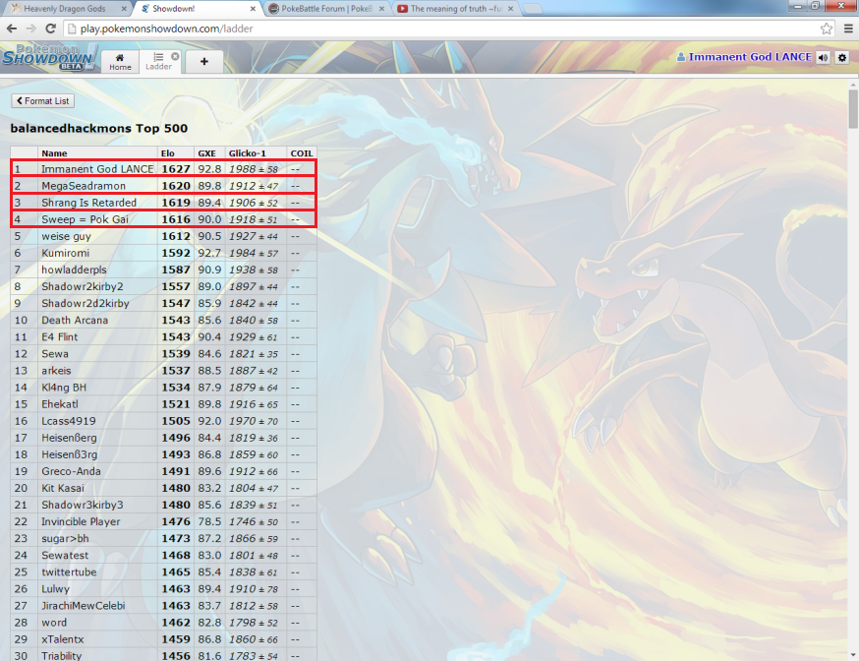Click the Immanent God LANCE username
This screenshot has width=859, height=661.
[749, 58]
